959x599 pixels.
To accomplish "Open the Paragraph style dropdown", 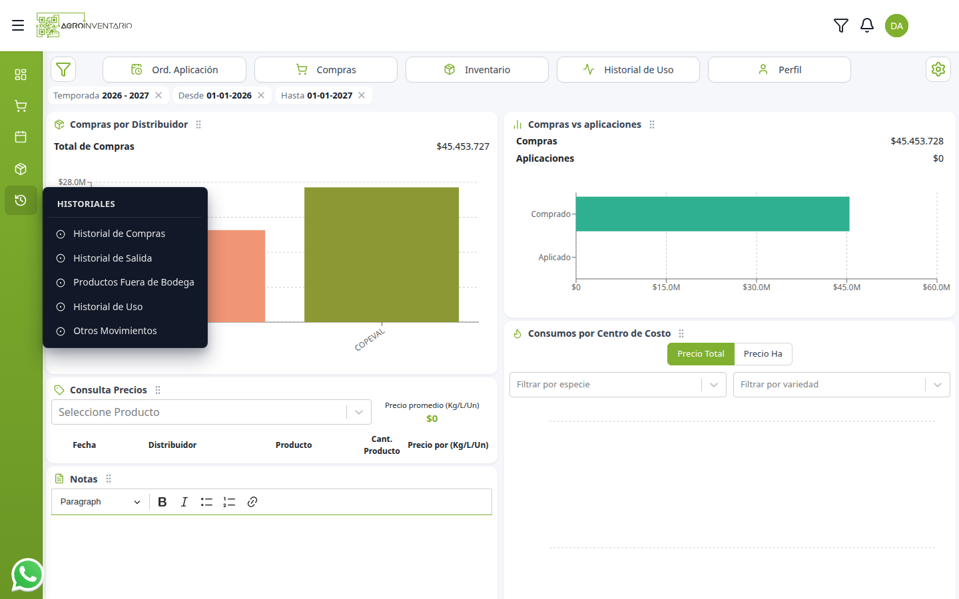I will [x=100, y=502].
